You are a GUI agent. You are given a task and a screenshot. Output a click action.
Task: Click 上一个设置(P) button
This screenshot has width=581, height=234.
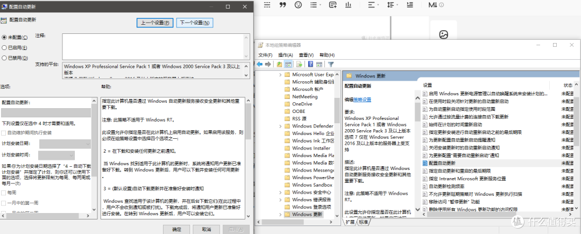coord(155,23)
